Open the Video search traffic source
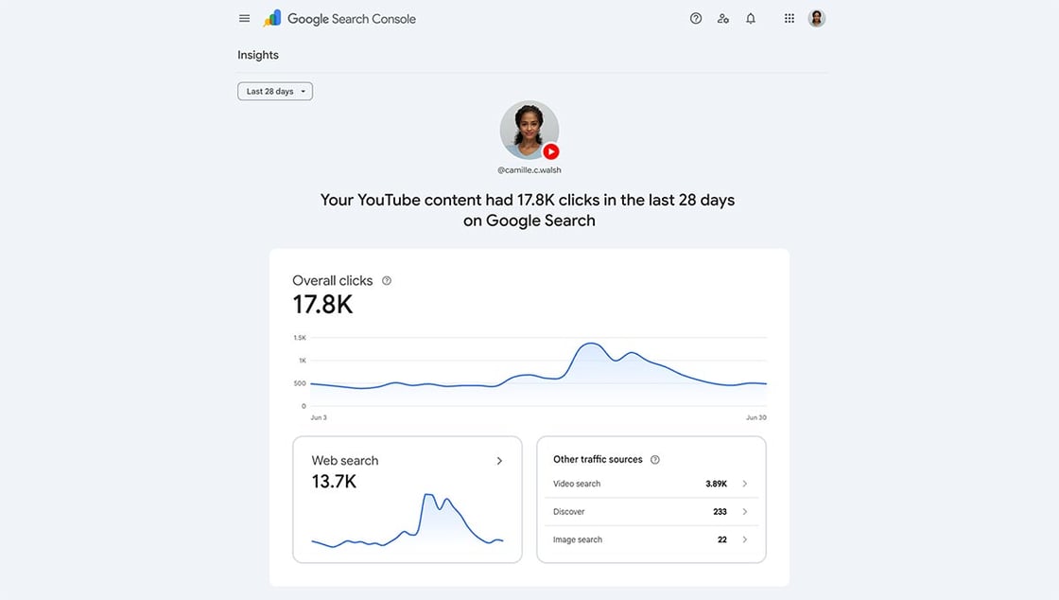The image size is (1059, 600). (651, 484)
